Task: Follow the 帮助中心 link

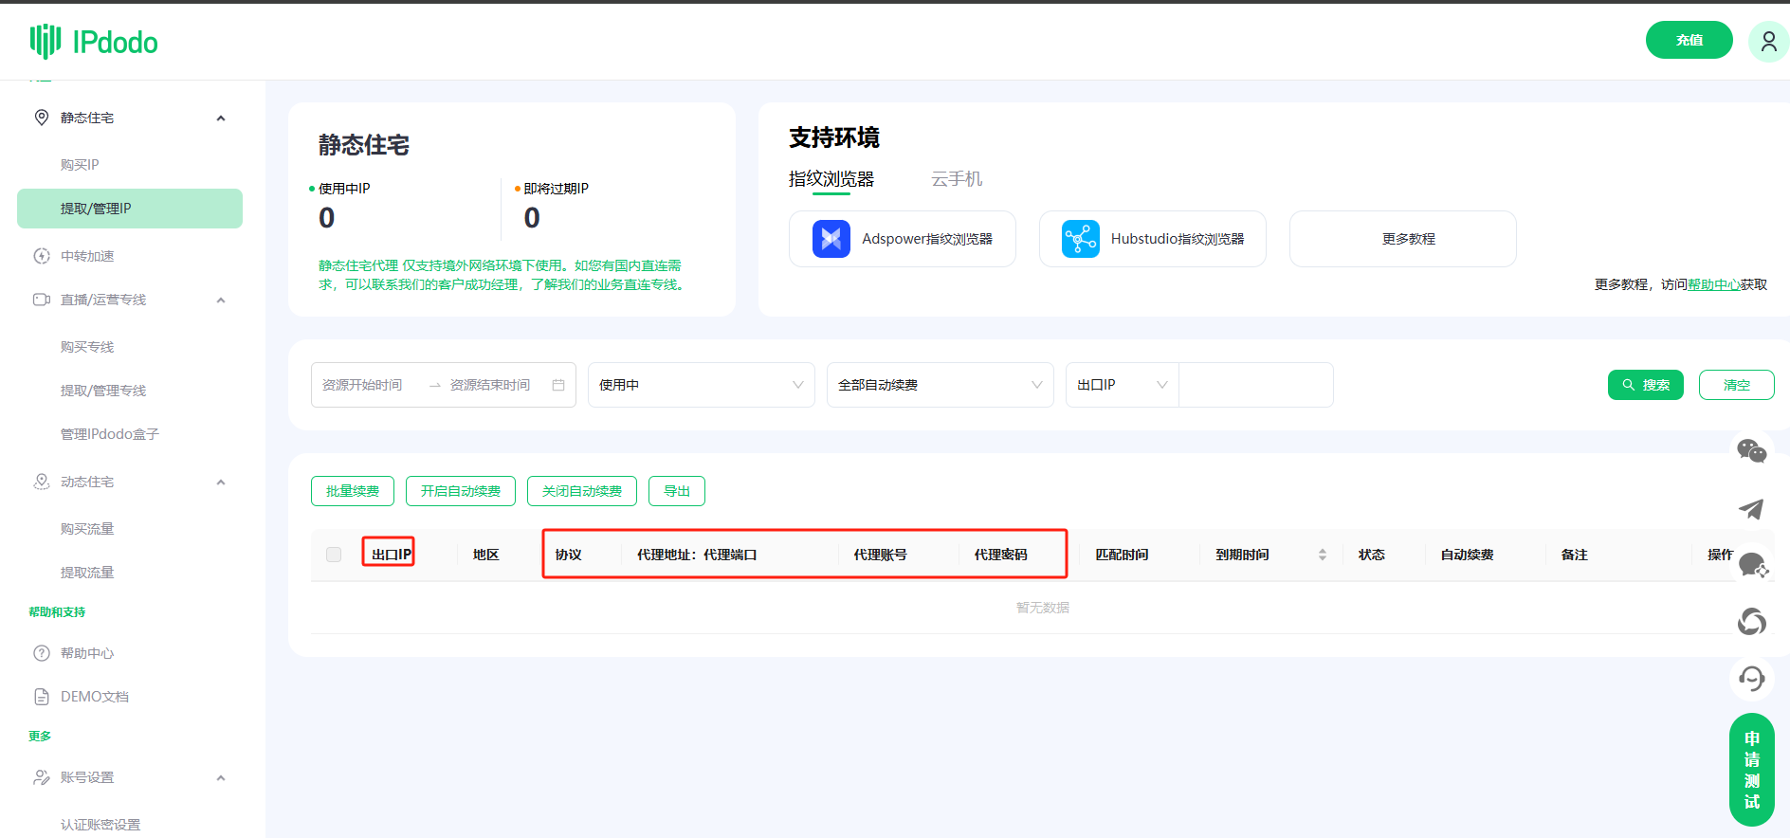Action: [x=1713, y=284]
